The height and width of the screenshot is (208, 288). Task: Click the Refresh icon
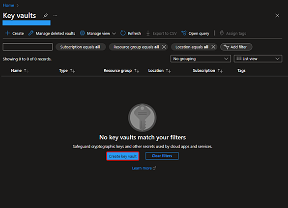(x=123, y=33)
